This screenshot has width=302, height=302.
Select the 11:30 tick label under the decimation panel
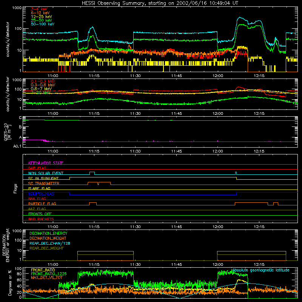click(136, 264)
